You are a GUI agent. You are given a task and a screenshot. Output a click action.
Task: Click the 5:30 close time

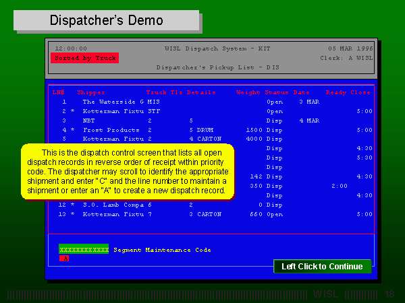pyautogui.click(x=364, y=158)
